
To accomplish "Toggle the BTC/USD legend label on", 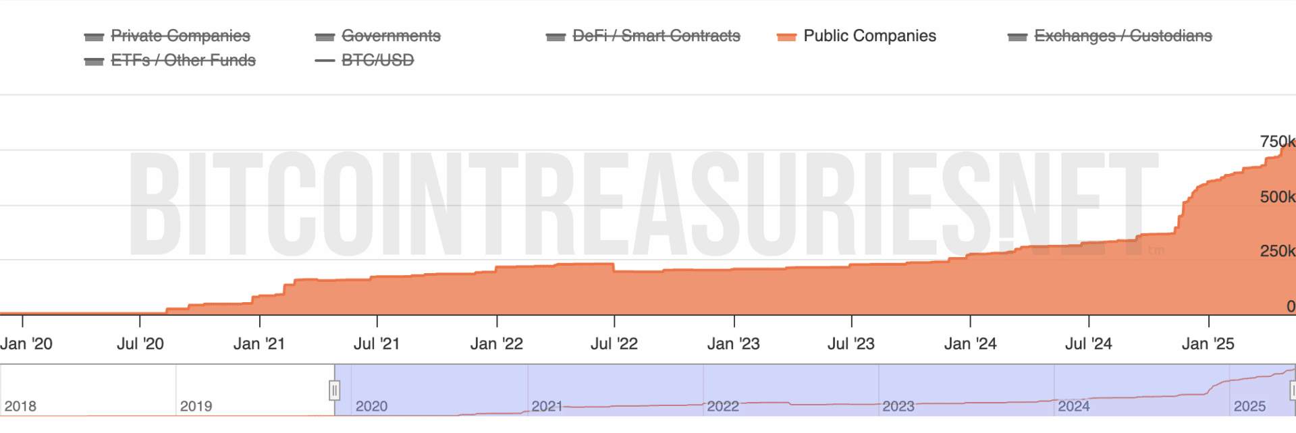I will point(377,60).
